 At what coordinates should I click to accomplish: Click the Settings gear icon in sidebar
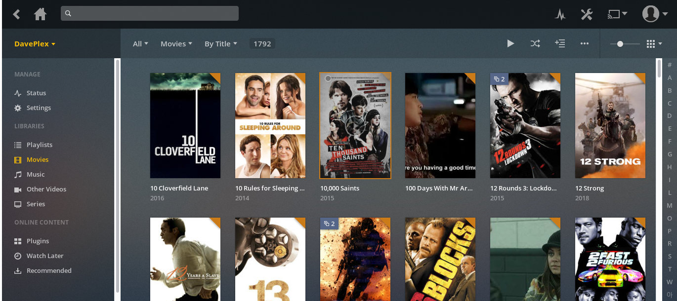point(18,108)
